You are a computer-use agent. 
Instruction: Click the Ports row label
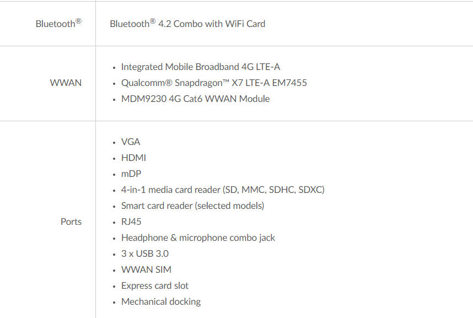71,222
